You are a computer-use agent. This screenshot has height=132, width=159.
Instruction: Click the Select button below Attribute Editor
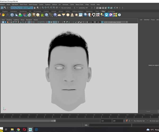148,111
